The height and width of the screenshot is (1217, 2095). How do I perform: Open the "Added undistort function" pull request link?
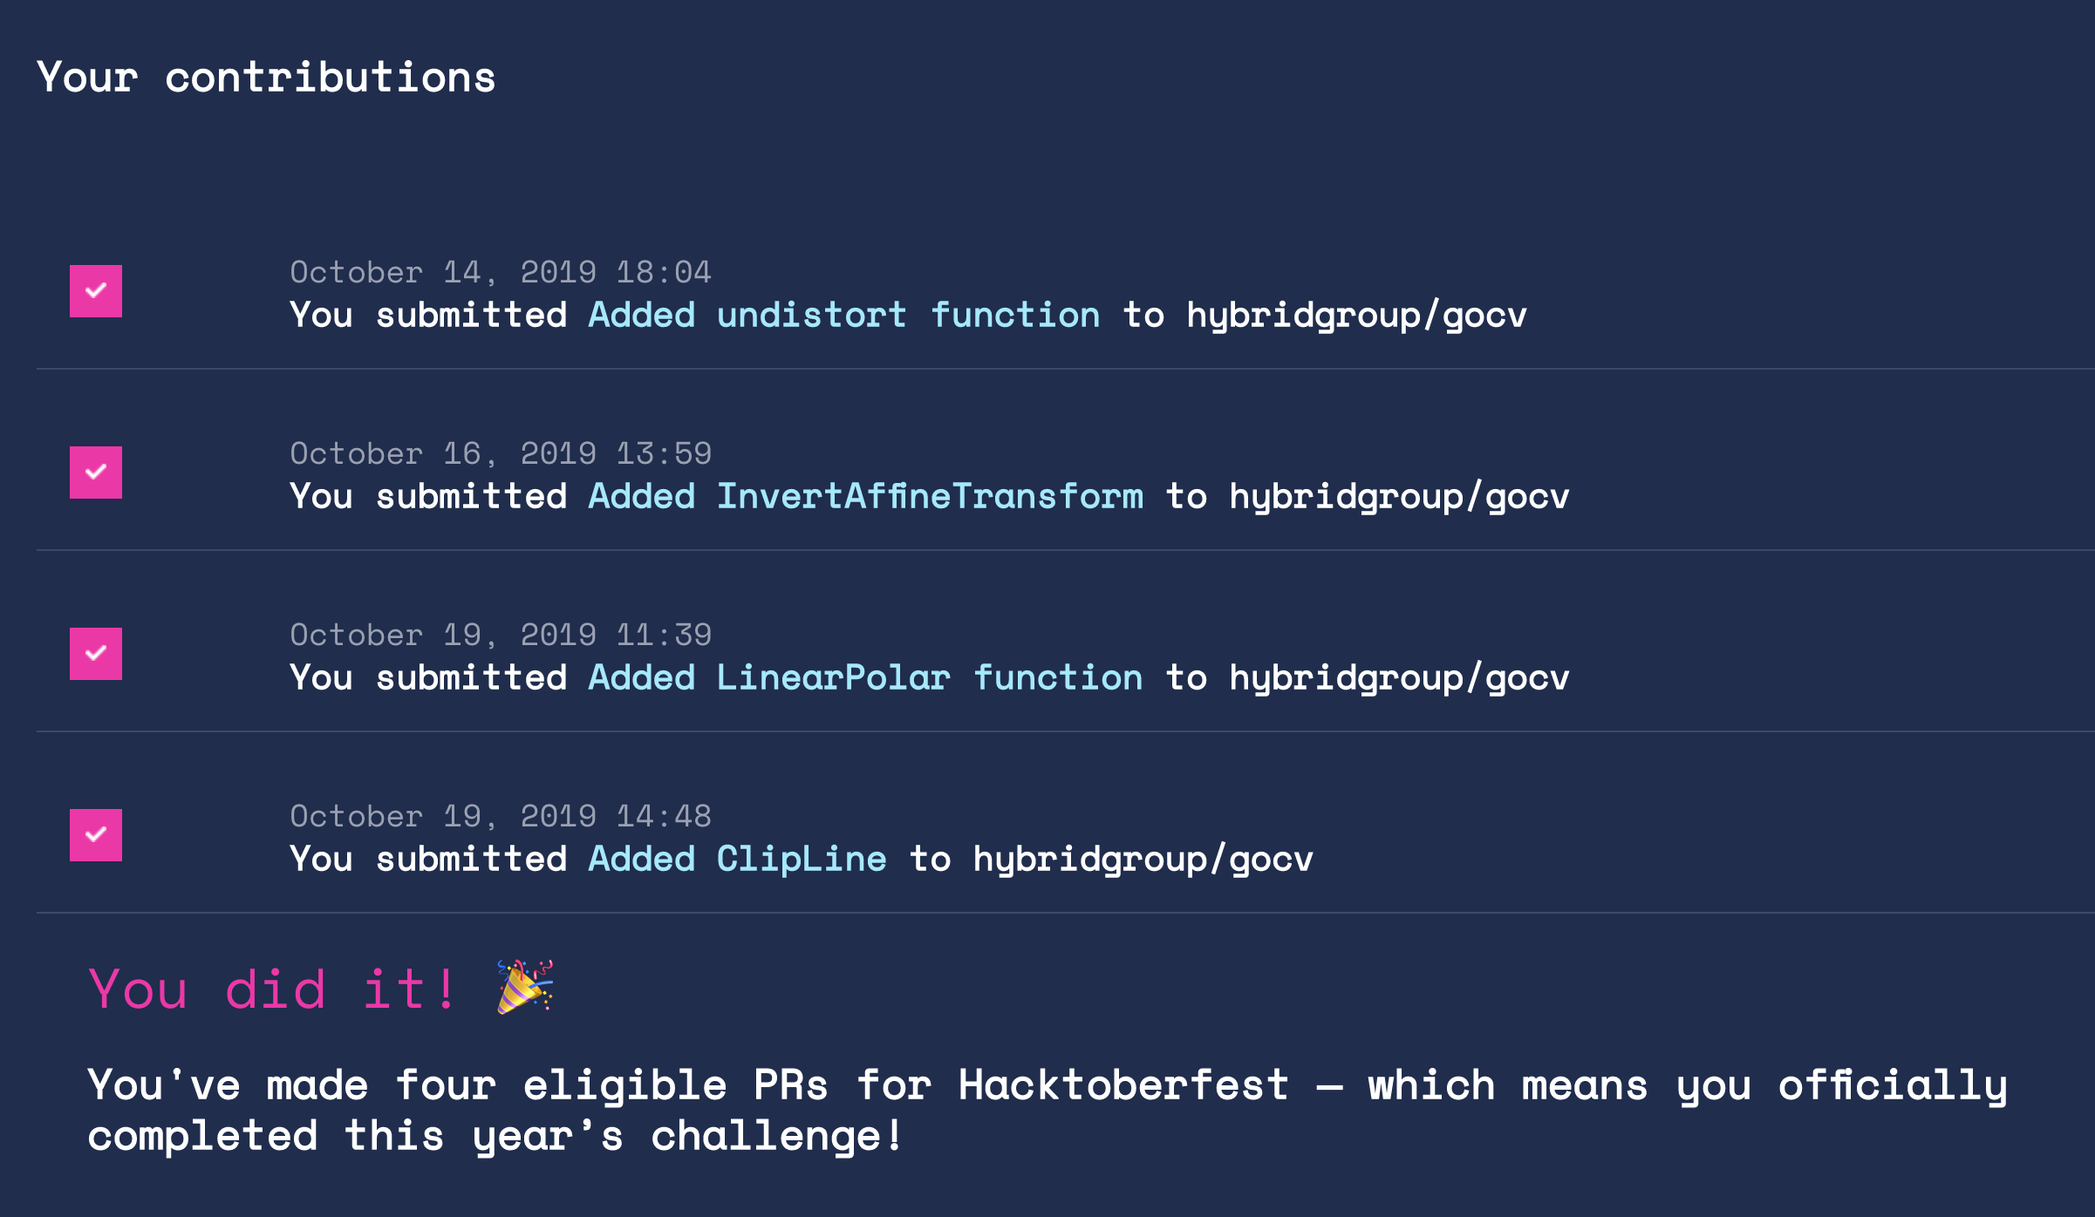(843, 316)
